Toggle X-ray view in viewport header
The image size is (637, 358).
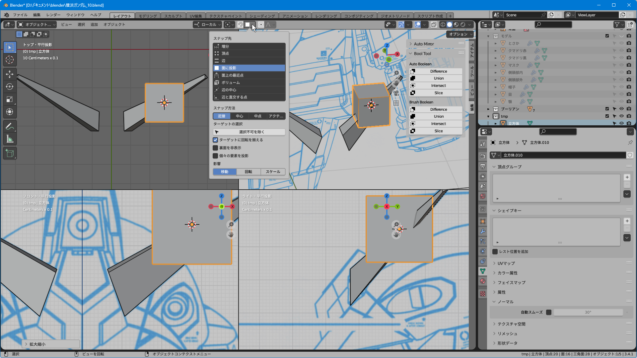[x=434, y=25]
